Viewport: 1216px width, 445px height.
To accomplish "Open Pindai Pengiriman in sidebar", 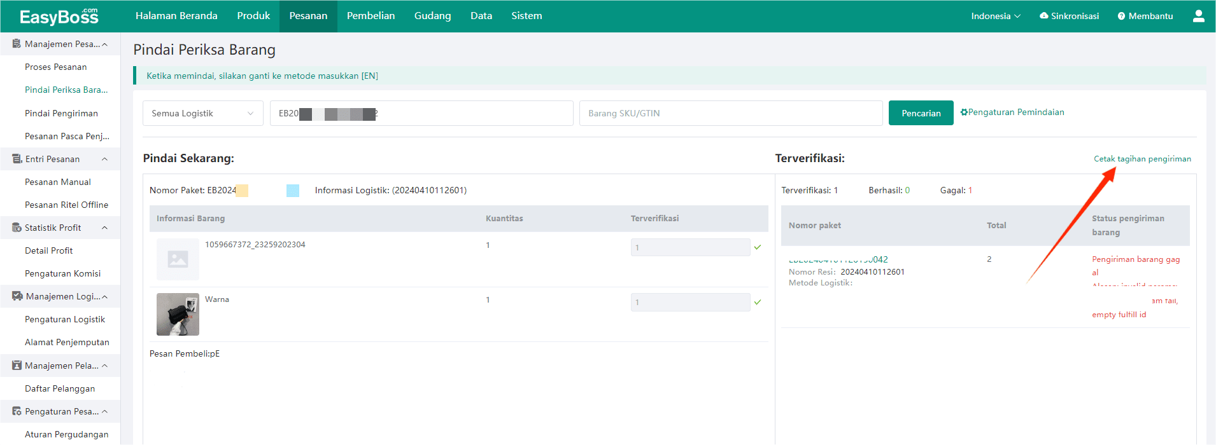I will point(61,113).
